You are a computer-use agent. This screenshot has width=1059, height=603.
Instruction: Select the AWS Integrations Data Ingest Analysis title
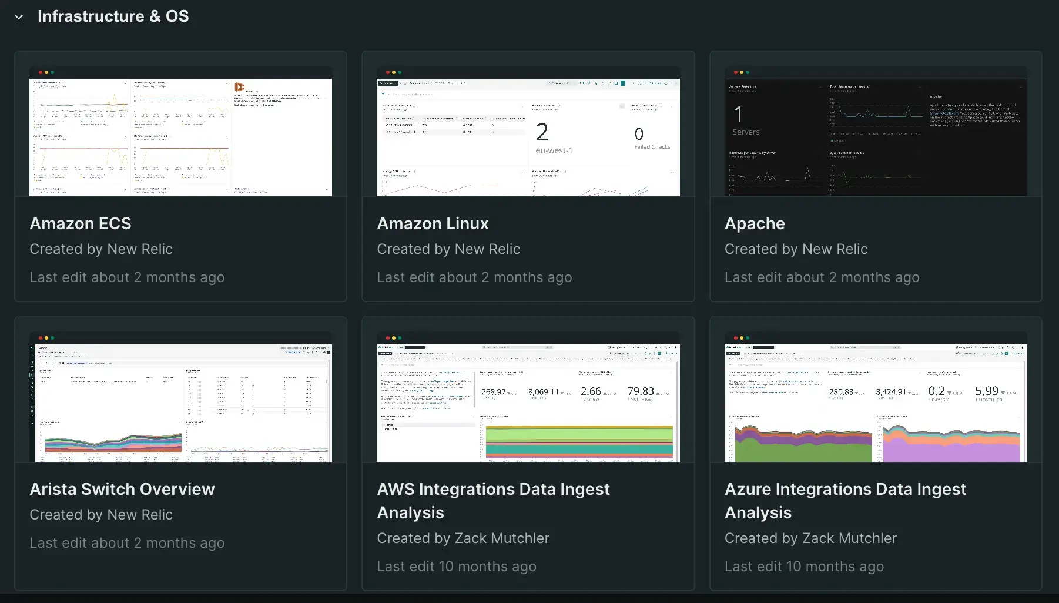pos(493,500)
